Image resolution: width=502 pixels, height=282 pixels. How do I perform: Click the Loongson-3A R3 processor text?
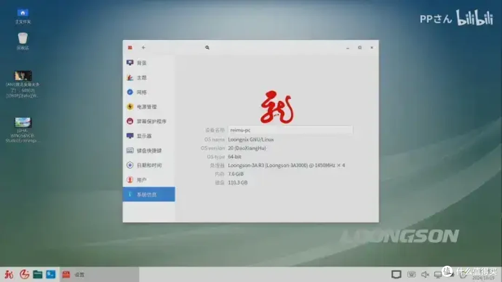(286, 165)
